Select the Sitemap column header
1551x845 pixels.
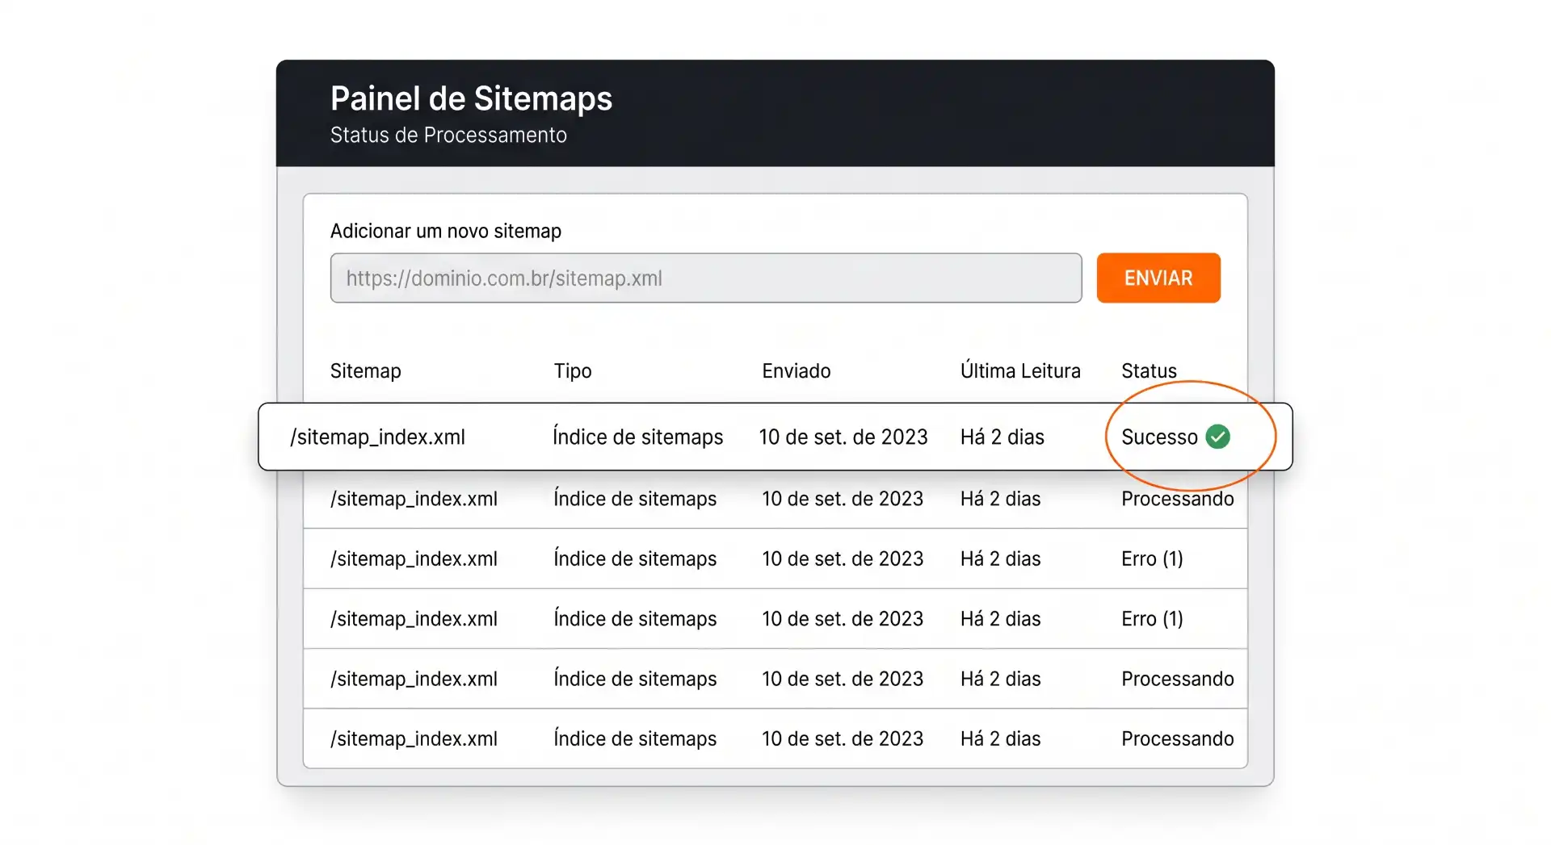366,370
